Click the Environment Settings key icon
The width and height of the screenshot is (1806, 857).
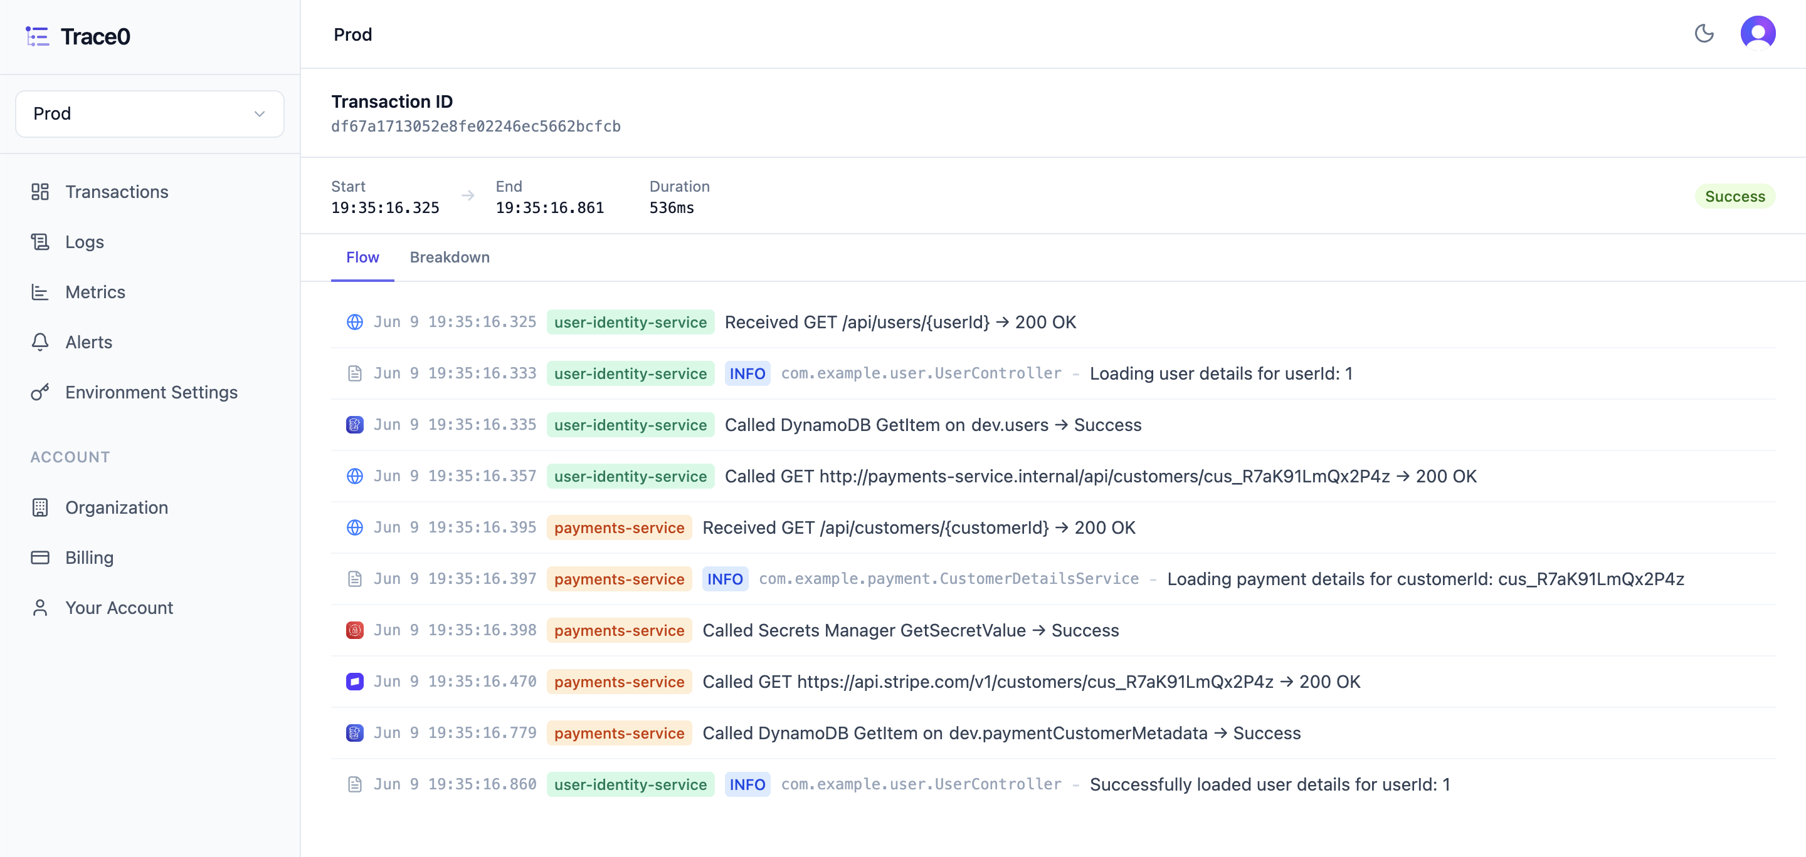click(x=40, y=392)
